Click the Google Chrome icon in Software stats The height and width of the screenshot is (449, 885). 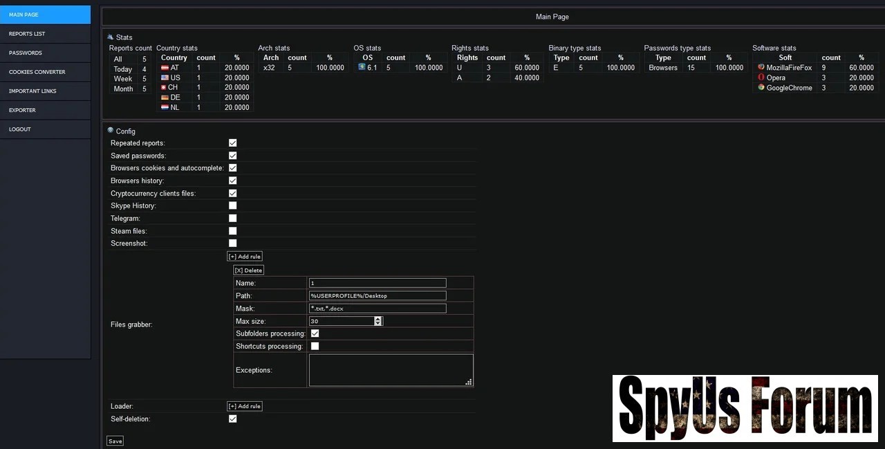(761, 88)
